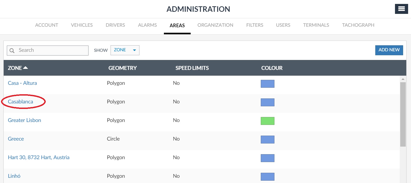
Task: Open the Organization tab
Action: [x=215, y=25]
